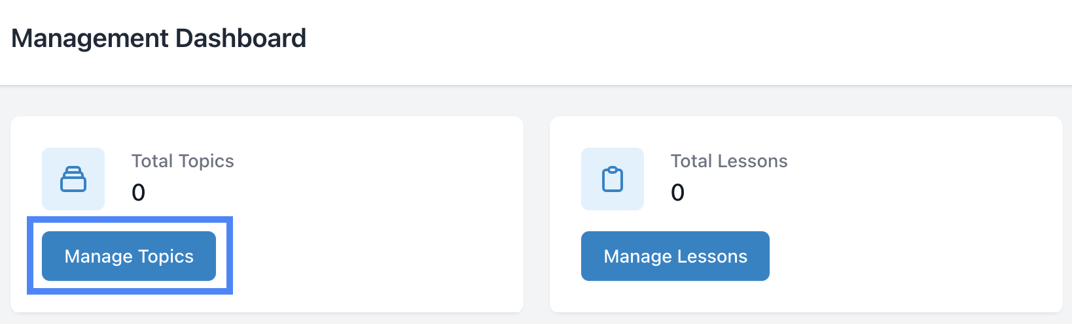
Task: Open the Manage Topics page
Action: point(129,256)
